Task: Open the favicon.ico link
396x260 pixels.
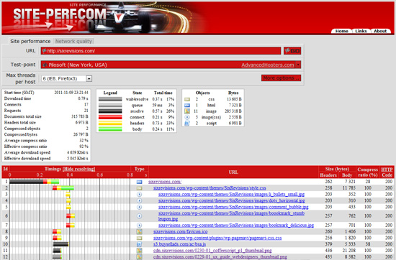Action: coord(180,231)
